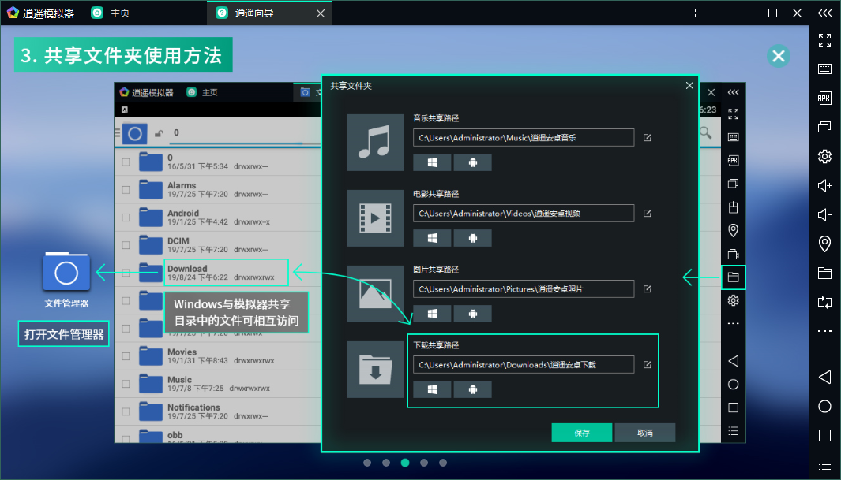Show more tools via the three dots in the outer sidebar
Image resolution: width=841 pixels, height=480 pixels.
pyautogui.click(x=824, y=331)
